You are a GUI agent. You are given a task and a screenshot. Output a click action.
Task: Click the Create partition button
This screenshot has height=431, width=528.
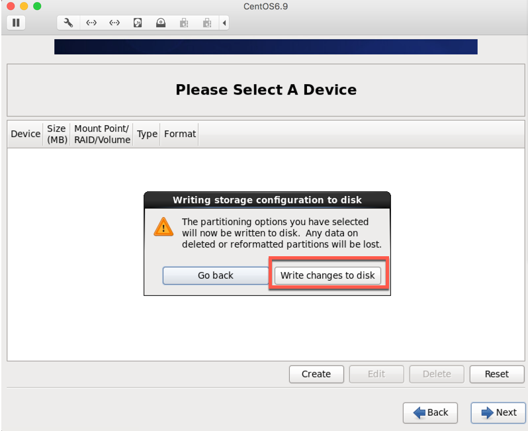pos(316,374)
